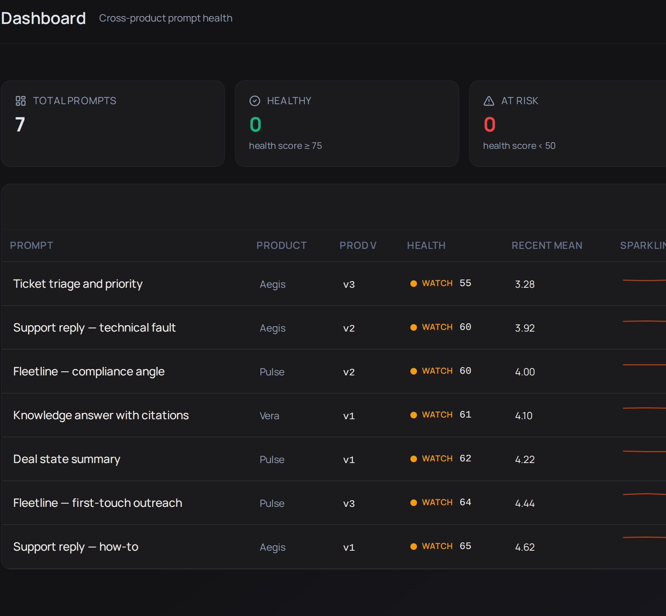Click the orange status dot for Ticket triage

point(413,284)
